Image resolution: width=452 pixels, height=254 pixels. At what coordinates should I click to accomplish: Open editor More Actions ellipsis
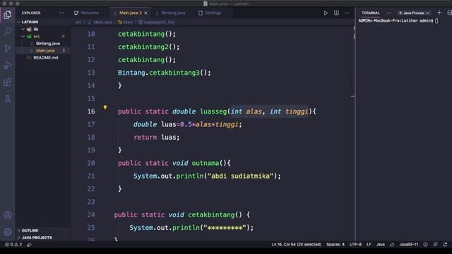click(347, 13)
